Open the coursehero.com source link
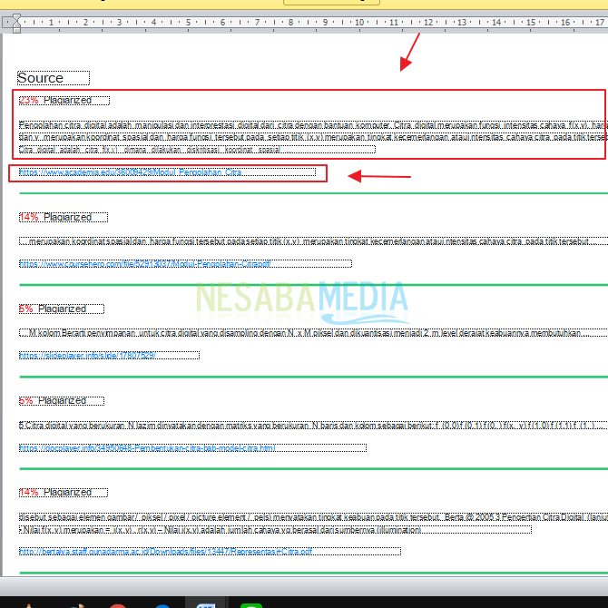 pos(145,264)
